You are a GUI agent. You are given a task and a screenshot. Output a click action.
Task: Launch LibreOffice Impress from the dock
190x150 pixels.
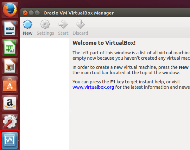coord(10,66)
